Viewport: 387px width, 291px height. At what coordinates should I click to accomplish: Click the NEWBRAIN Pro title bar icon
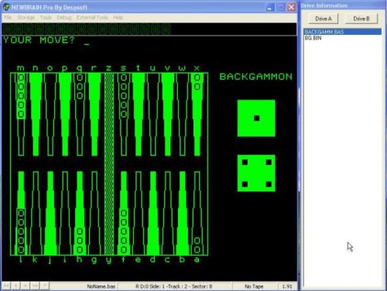tap(6, 7)
